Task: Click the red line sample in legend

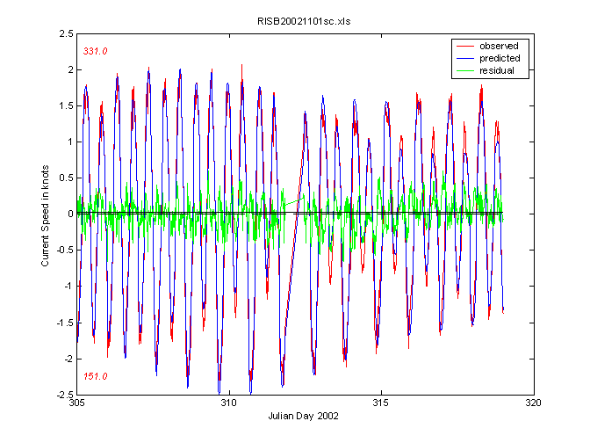Action: (464, 46)
